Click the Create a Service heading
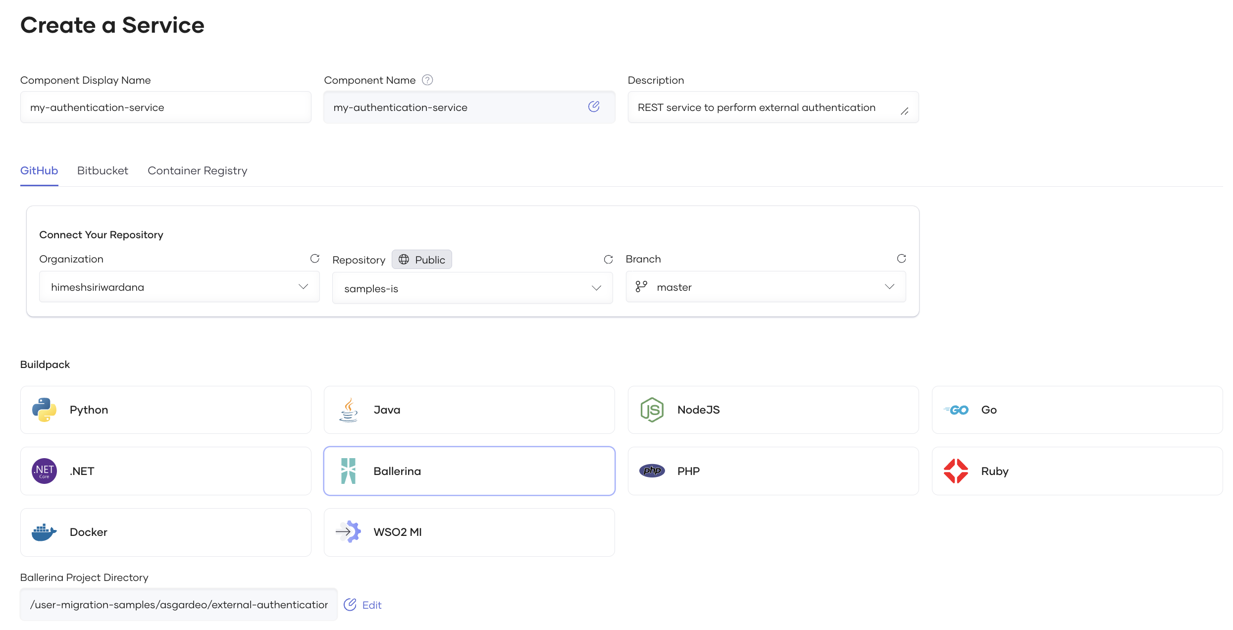The width and height of the screenshot is (1233, 630). [112, 25]
